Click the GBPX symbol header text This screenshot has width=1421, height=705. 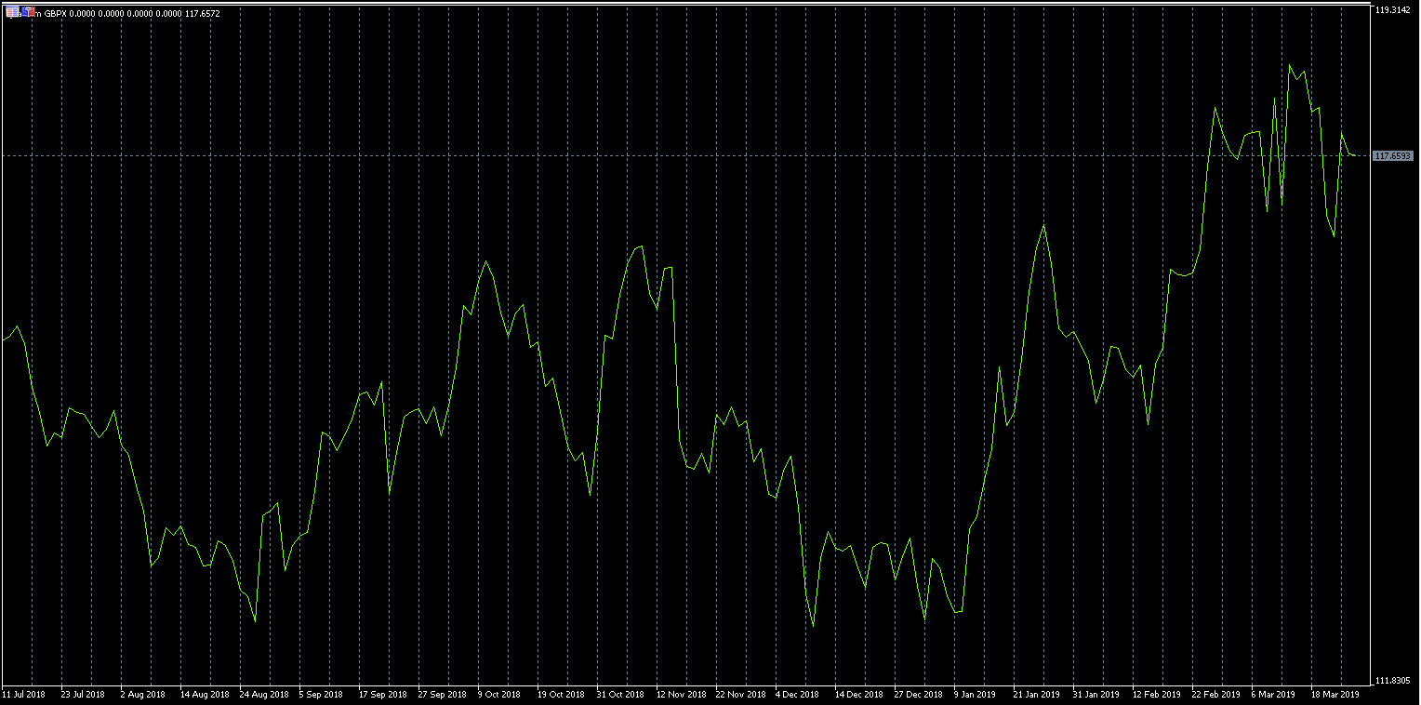tap(55, 13)
